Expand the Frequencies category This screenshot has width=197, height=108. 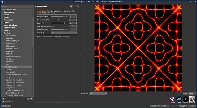coord(2,20)
